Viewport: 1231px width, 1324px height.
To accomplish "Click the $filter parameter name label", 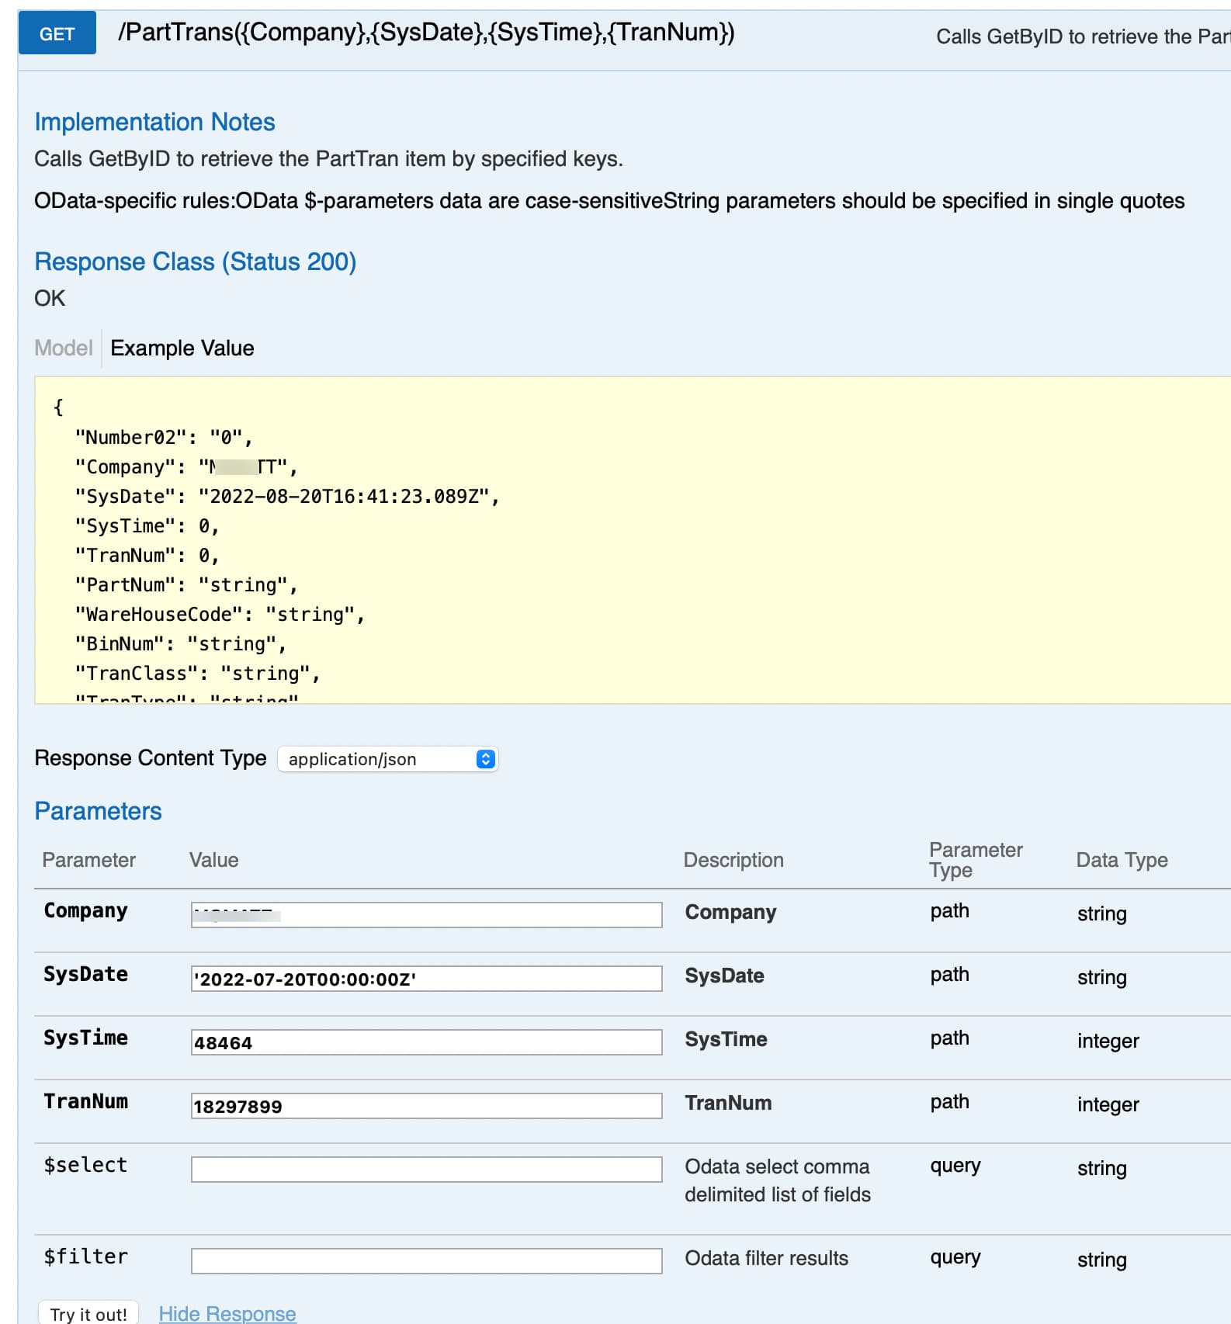I will 85,1257.
